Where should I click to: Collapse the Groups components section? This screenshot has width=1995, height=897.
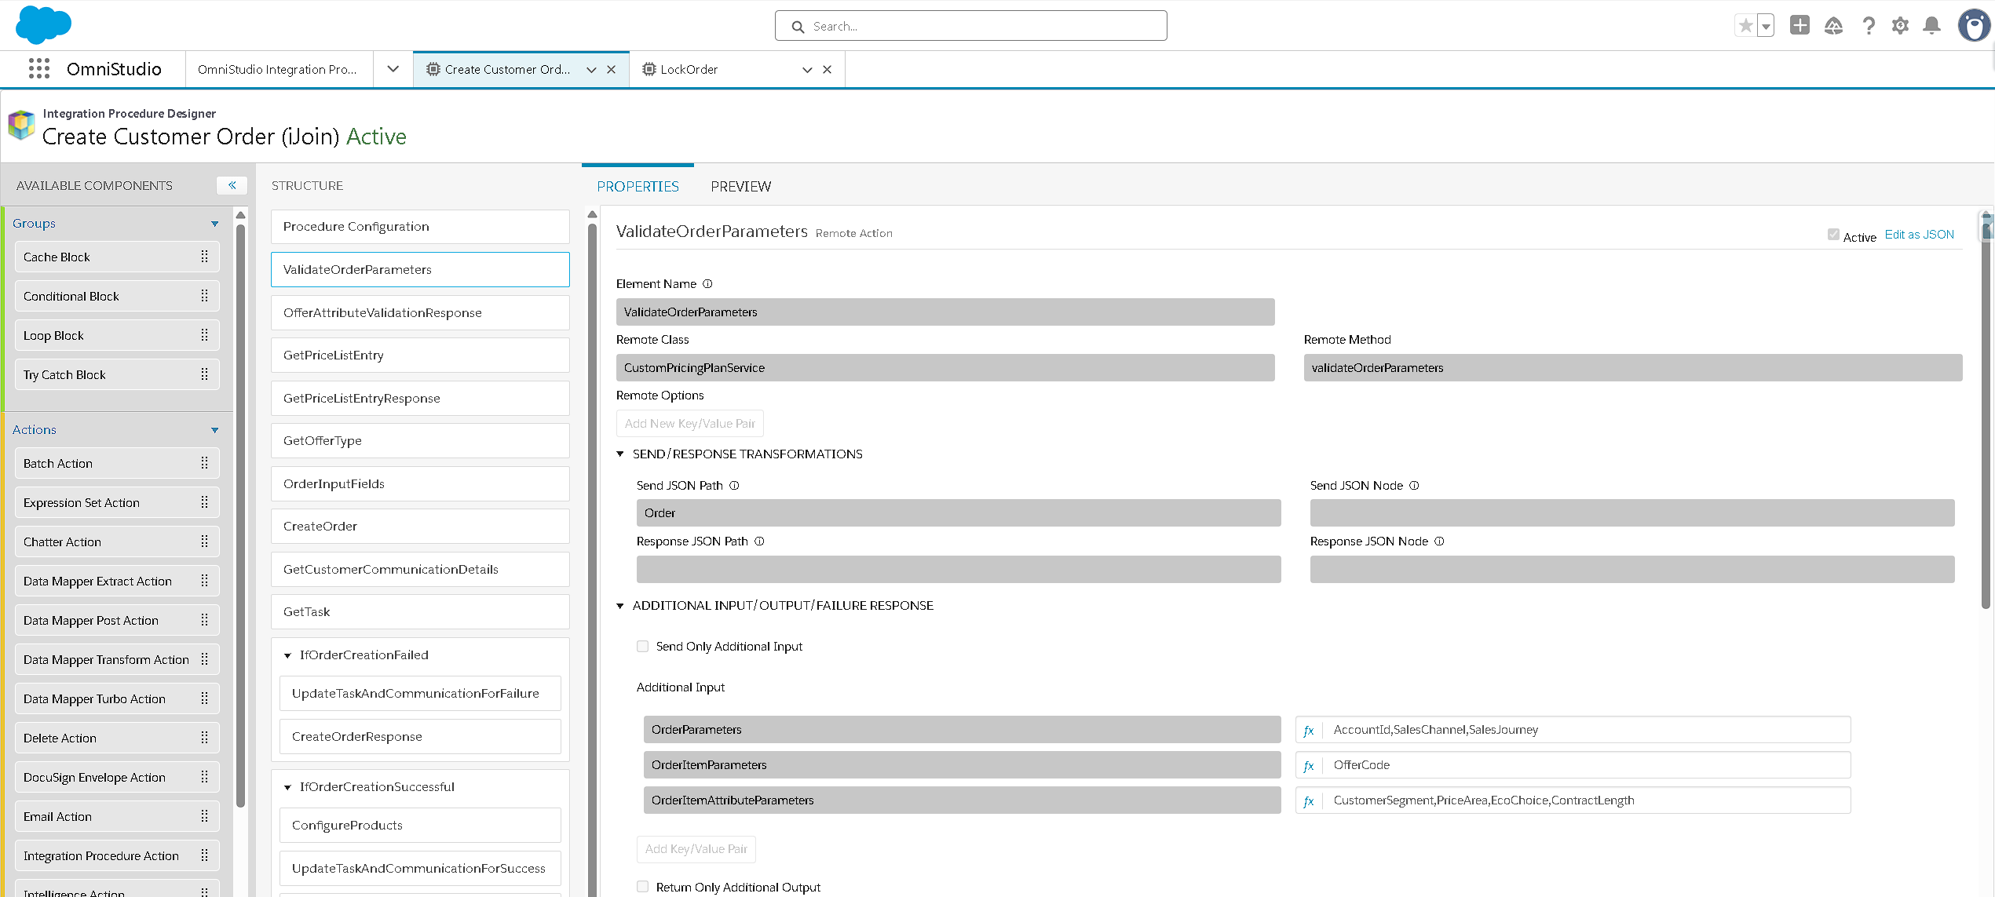[x=215, y=224]
